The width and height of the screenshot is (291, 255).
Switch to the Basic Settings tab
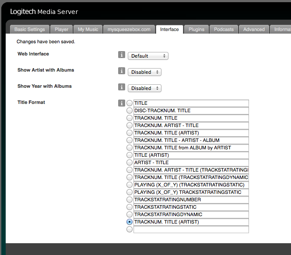30,29
